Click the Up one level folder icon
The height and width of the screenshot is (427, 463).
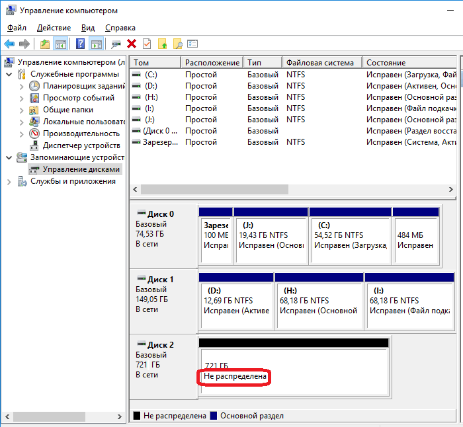(45, 44)
